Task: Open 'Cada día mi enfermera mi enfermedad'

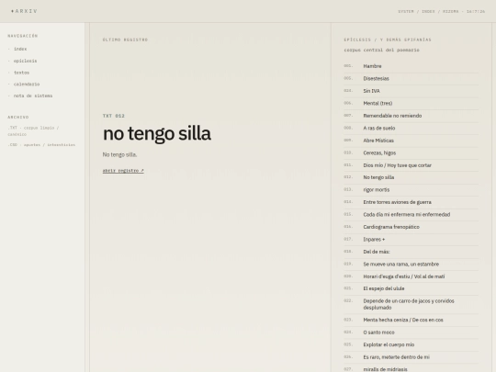Action: (411, 214)
